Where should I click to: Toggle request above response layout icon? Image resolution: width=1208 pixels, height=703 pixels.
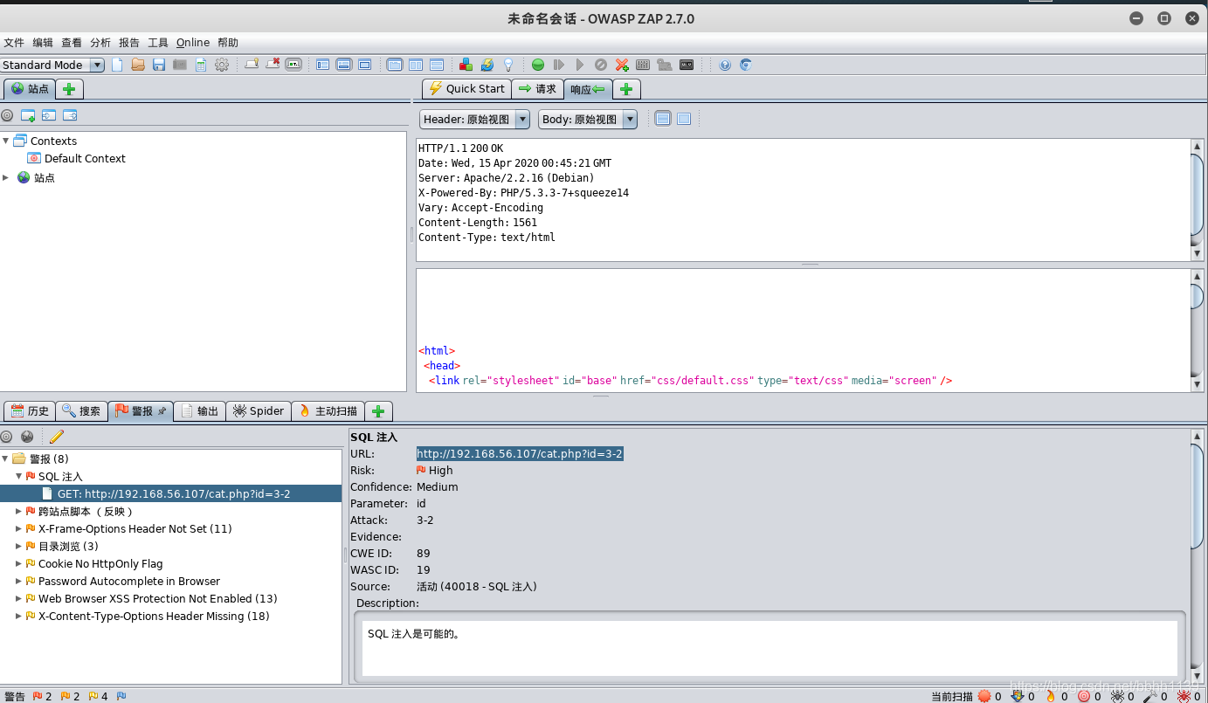coord(437,65)
